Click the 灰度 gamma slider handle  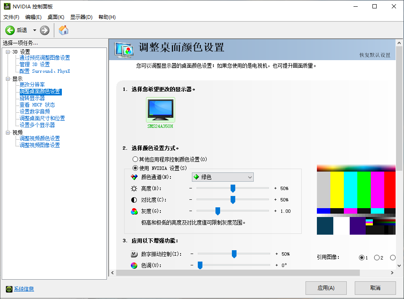[218, 211]
